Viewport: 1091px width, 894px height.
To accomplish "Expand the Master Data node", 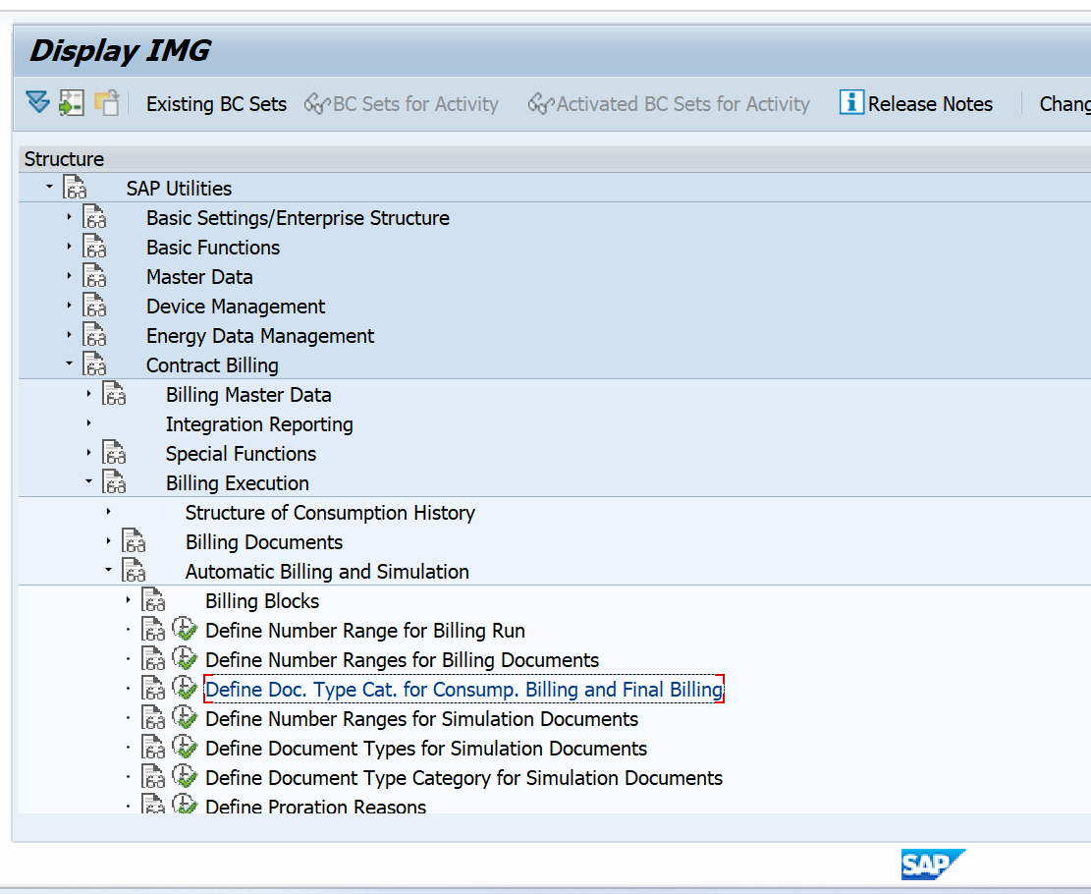I will 69,276.
